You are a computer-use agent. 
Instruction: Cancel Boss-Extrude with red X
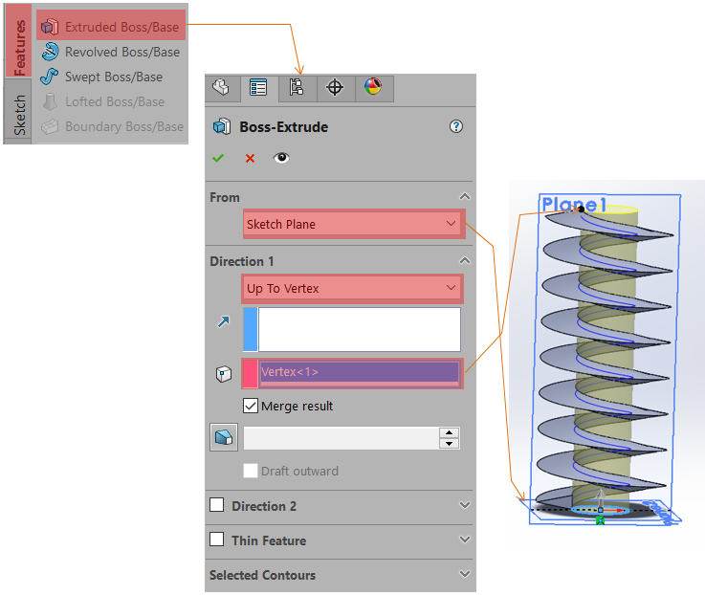pyautogui.click(x=250, y=158)
